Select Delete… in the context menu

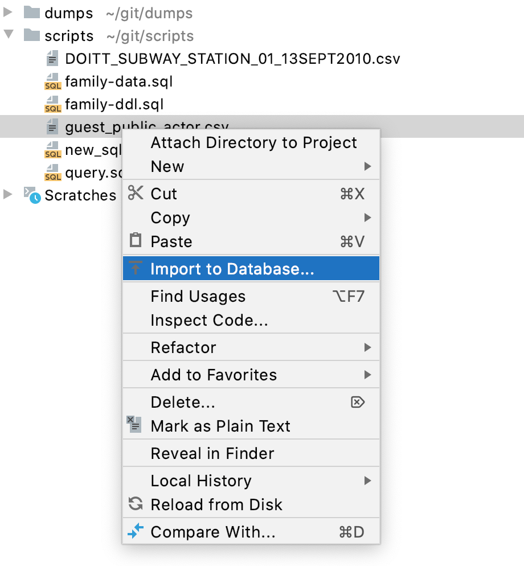click(251, 402)
